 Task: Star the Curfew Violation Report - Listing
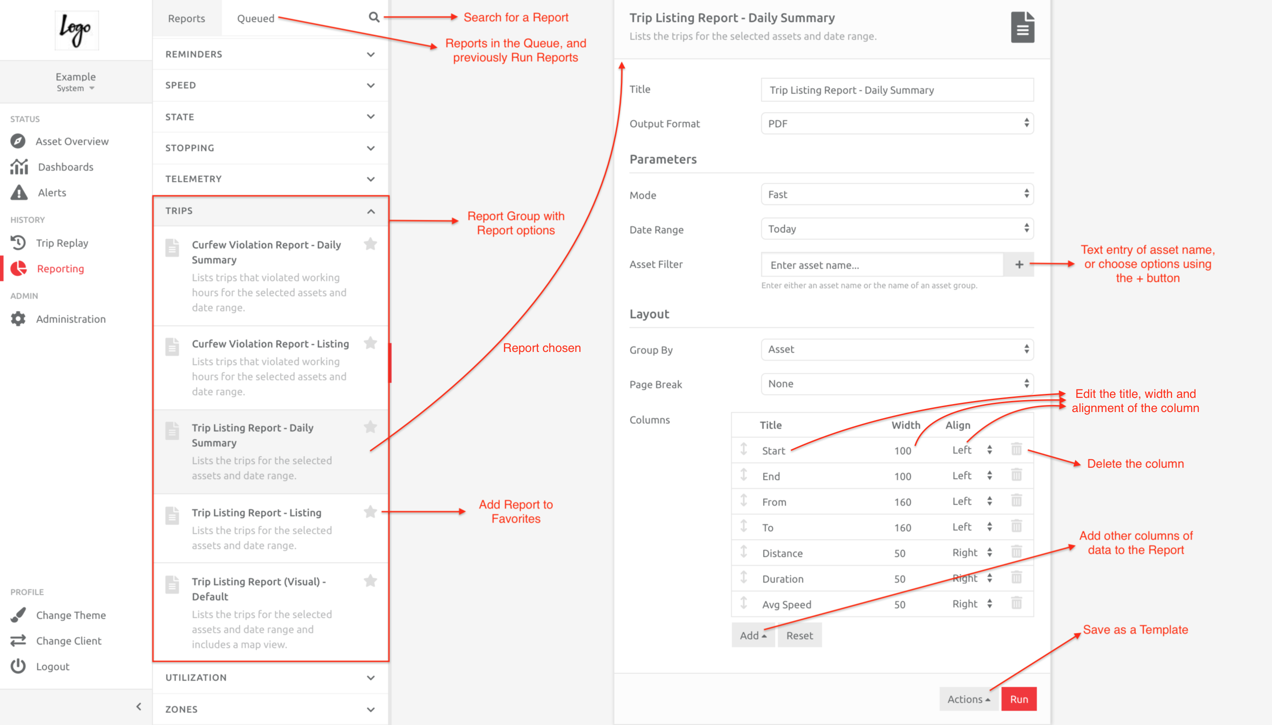(x=370, y=343)
